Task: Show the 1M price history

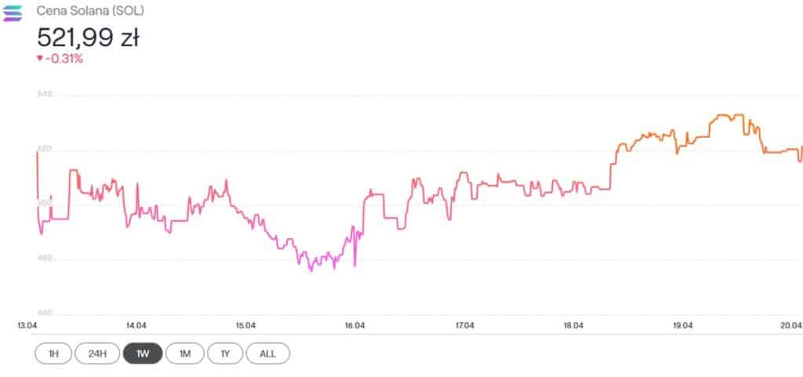Action: coord(185,353)
